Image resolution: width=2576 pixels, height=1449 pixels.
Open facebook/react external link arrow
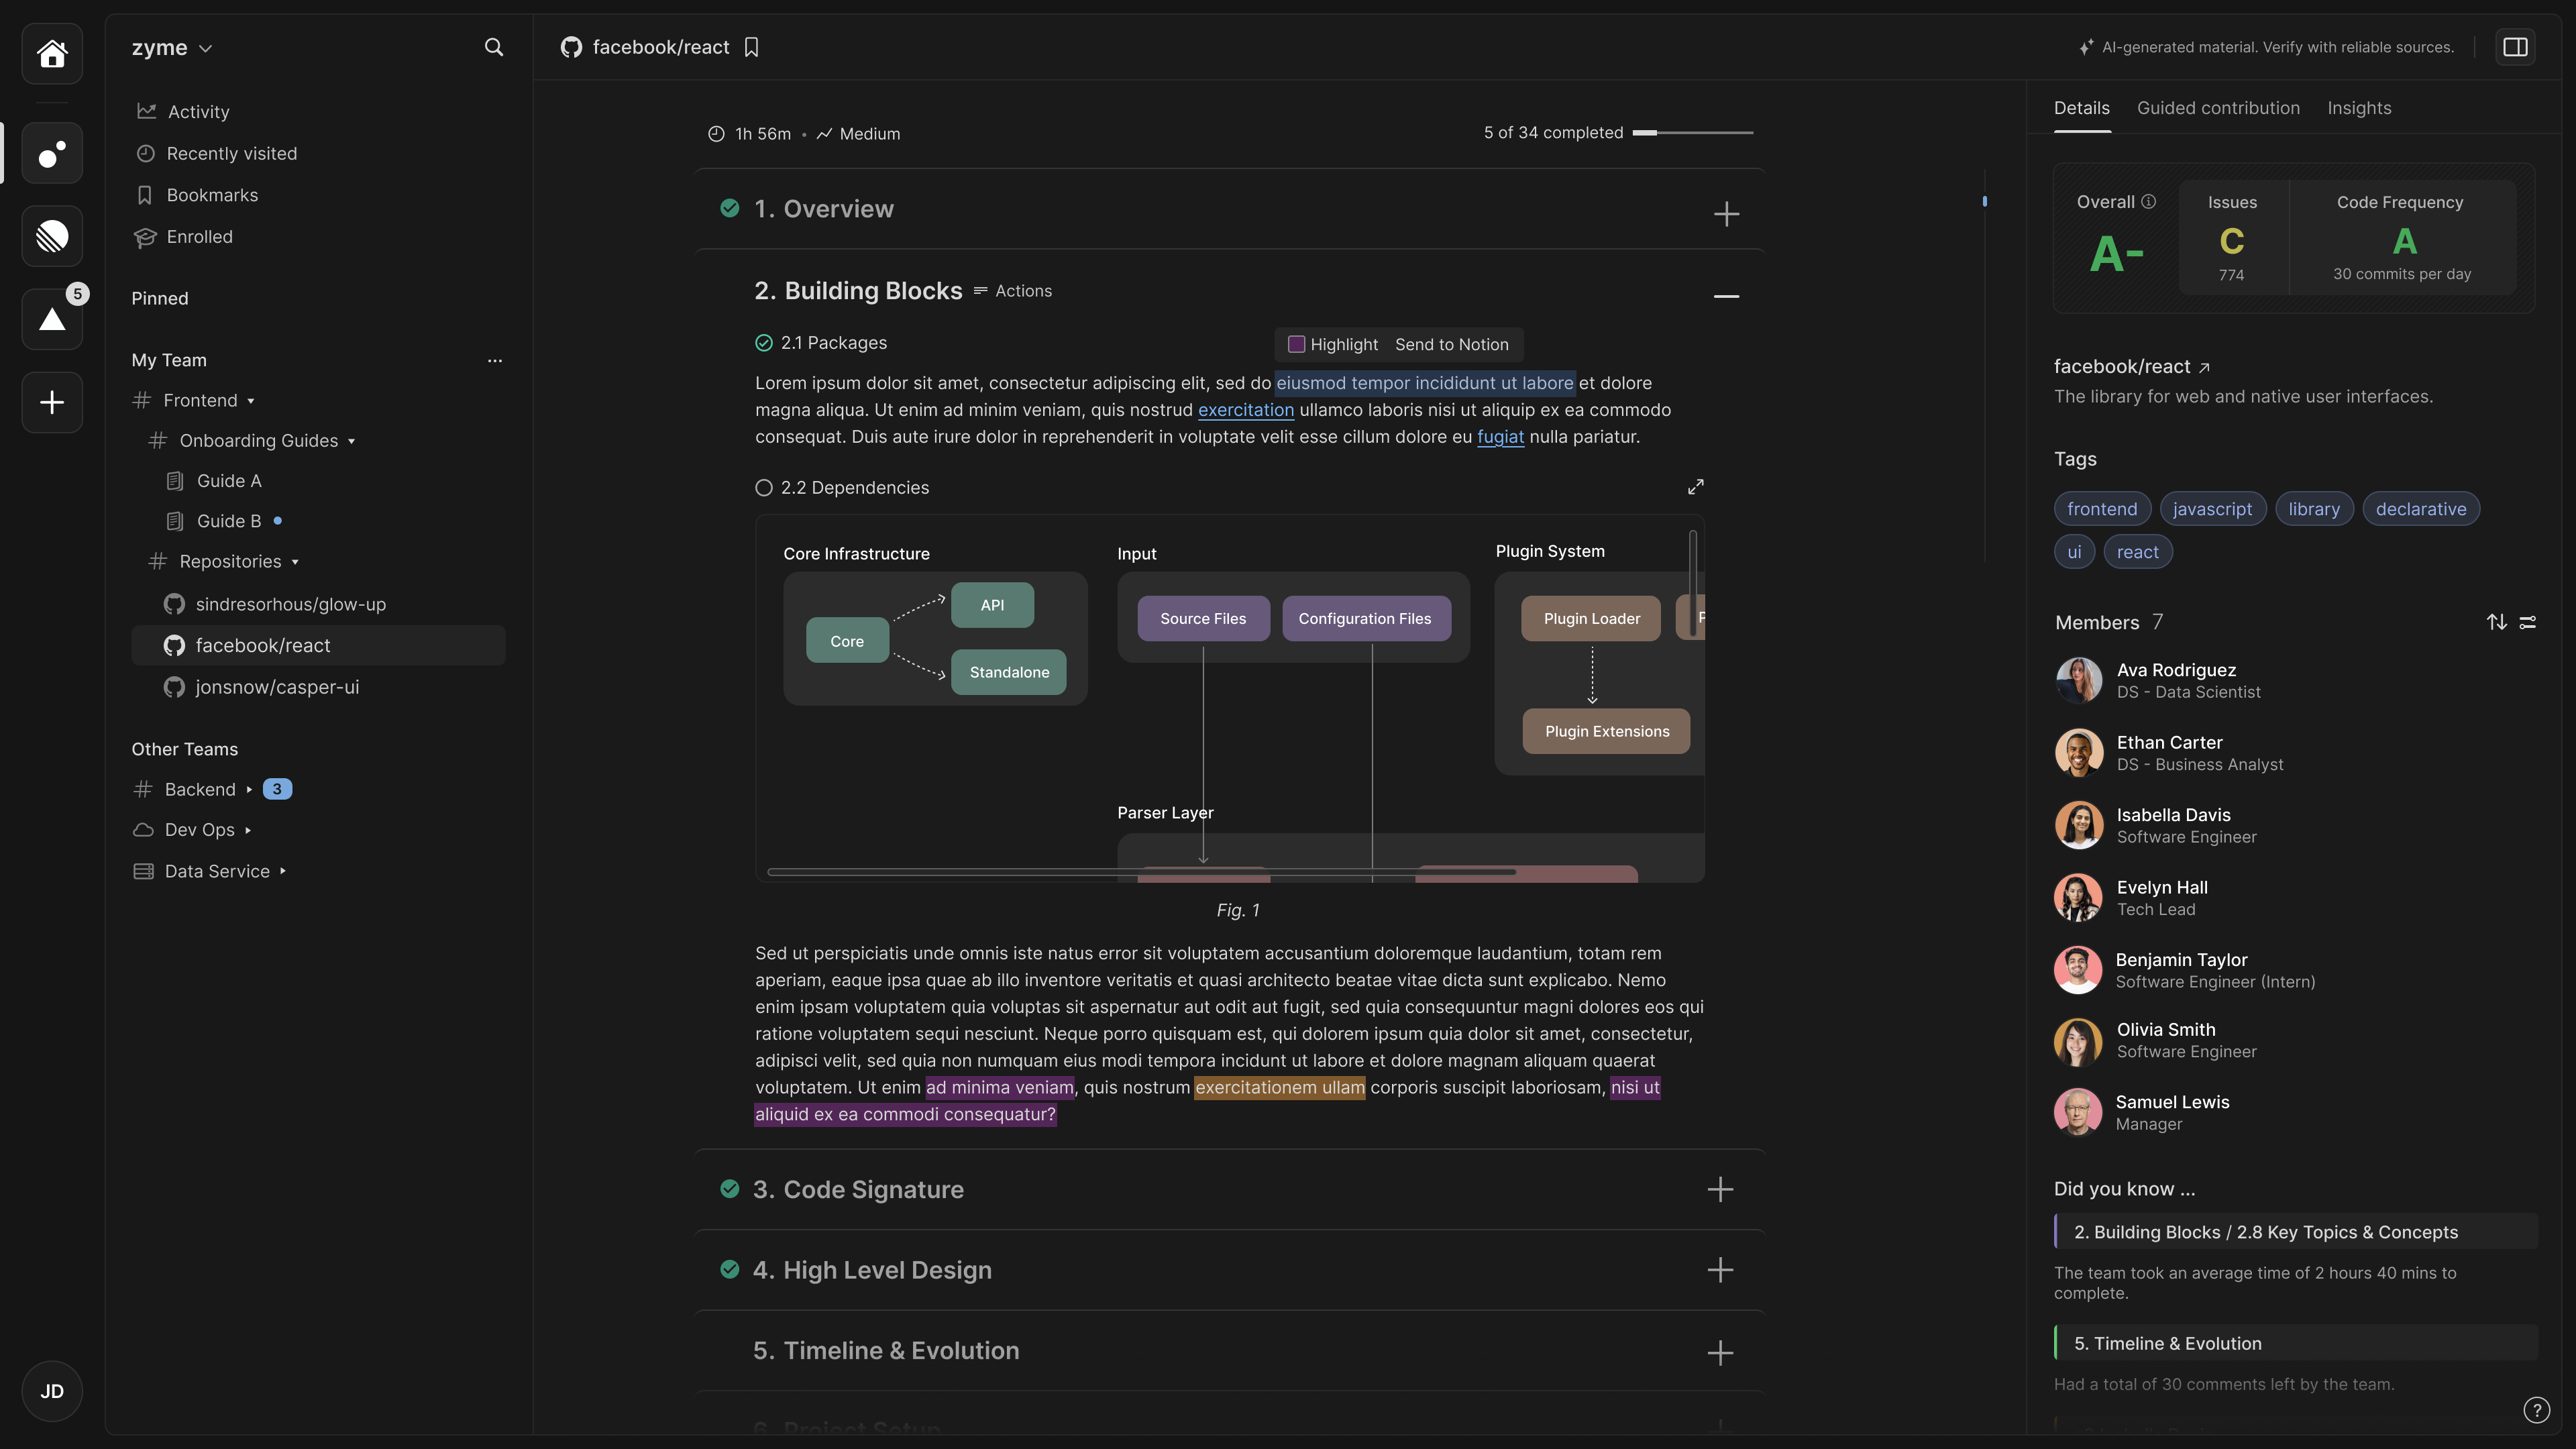(x=2204, y=367)
